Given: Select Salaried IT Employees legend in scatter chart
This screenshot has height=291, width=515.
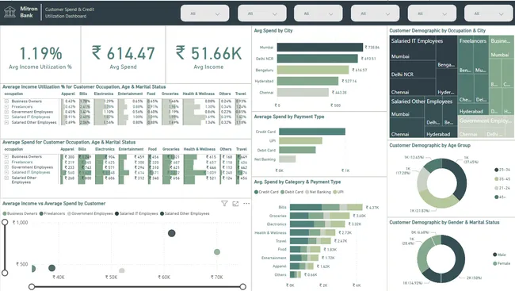Looking at the screenshot, I should 136,213.
